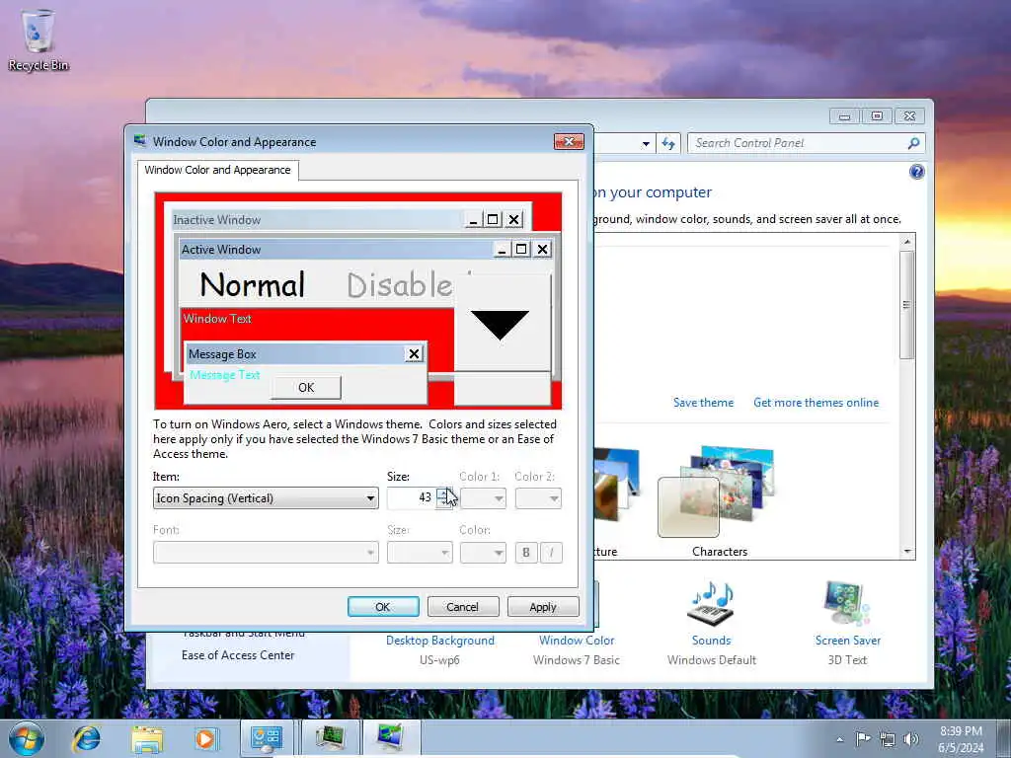Click the Windows Start orb

click(x=27, y=738)
